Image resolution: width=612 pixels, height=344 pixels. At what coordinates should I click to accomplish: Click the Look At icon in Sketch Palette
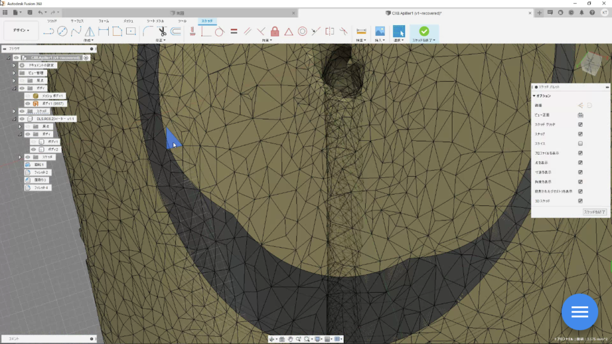click(x=580, y=115)
